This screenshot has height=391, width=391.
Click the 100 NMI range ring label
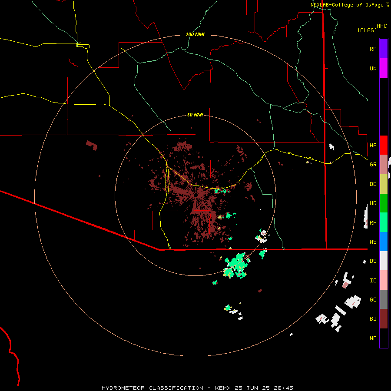pyautogui.click(x=195, y=34)
